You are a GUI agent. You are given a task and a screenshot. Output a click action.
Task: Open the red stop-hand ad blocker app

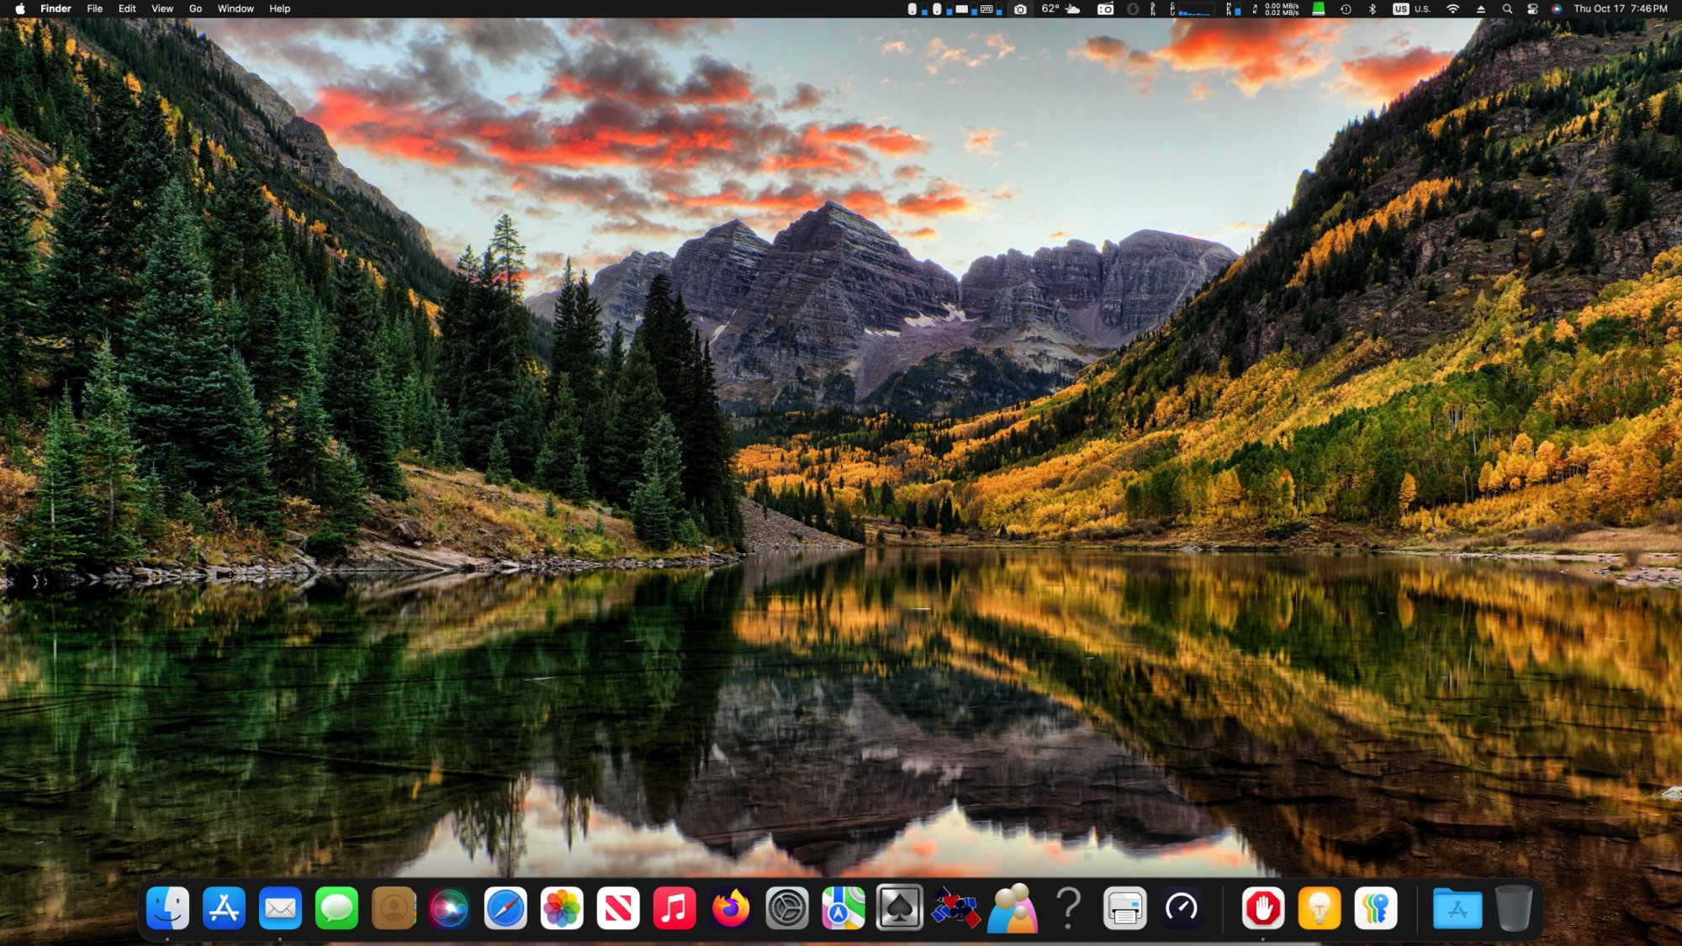click(x=1262, y=908)
